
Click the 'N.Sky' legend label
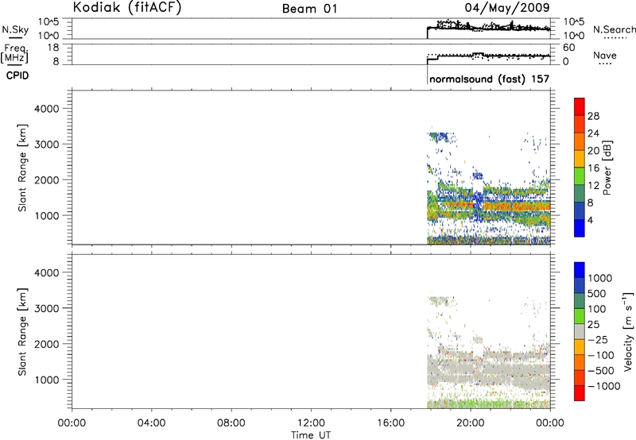[x=15, y=29]
